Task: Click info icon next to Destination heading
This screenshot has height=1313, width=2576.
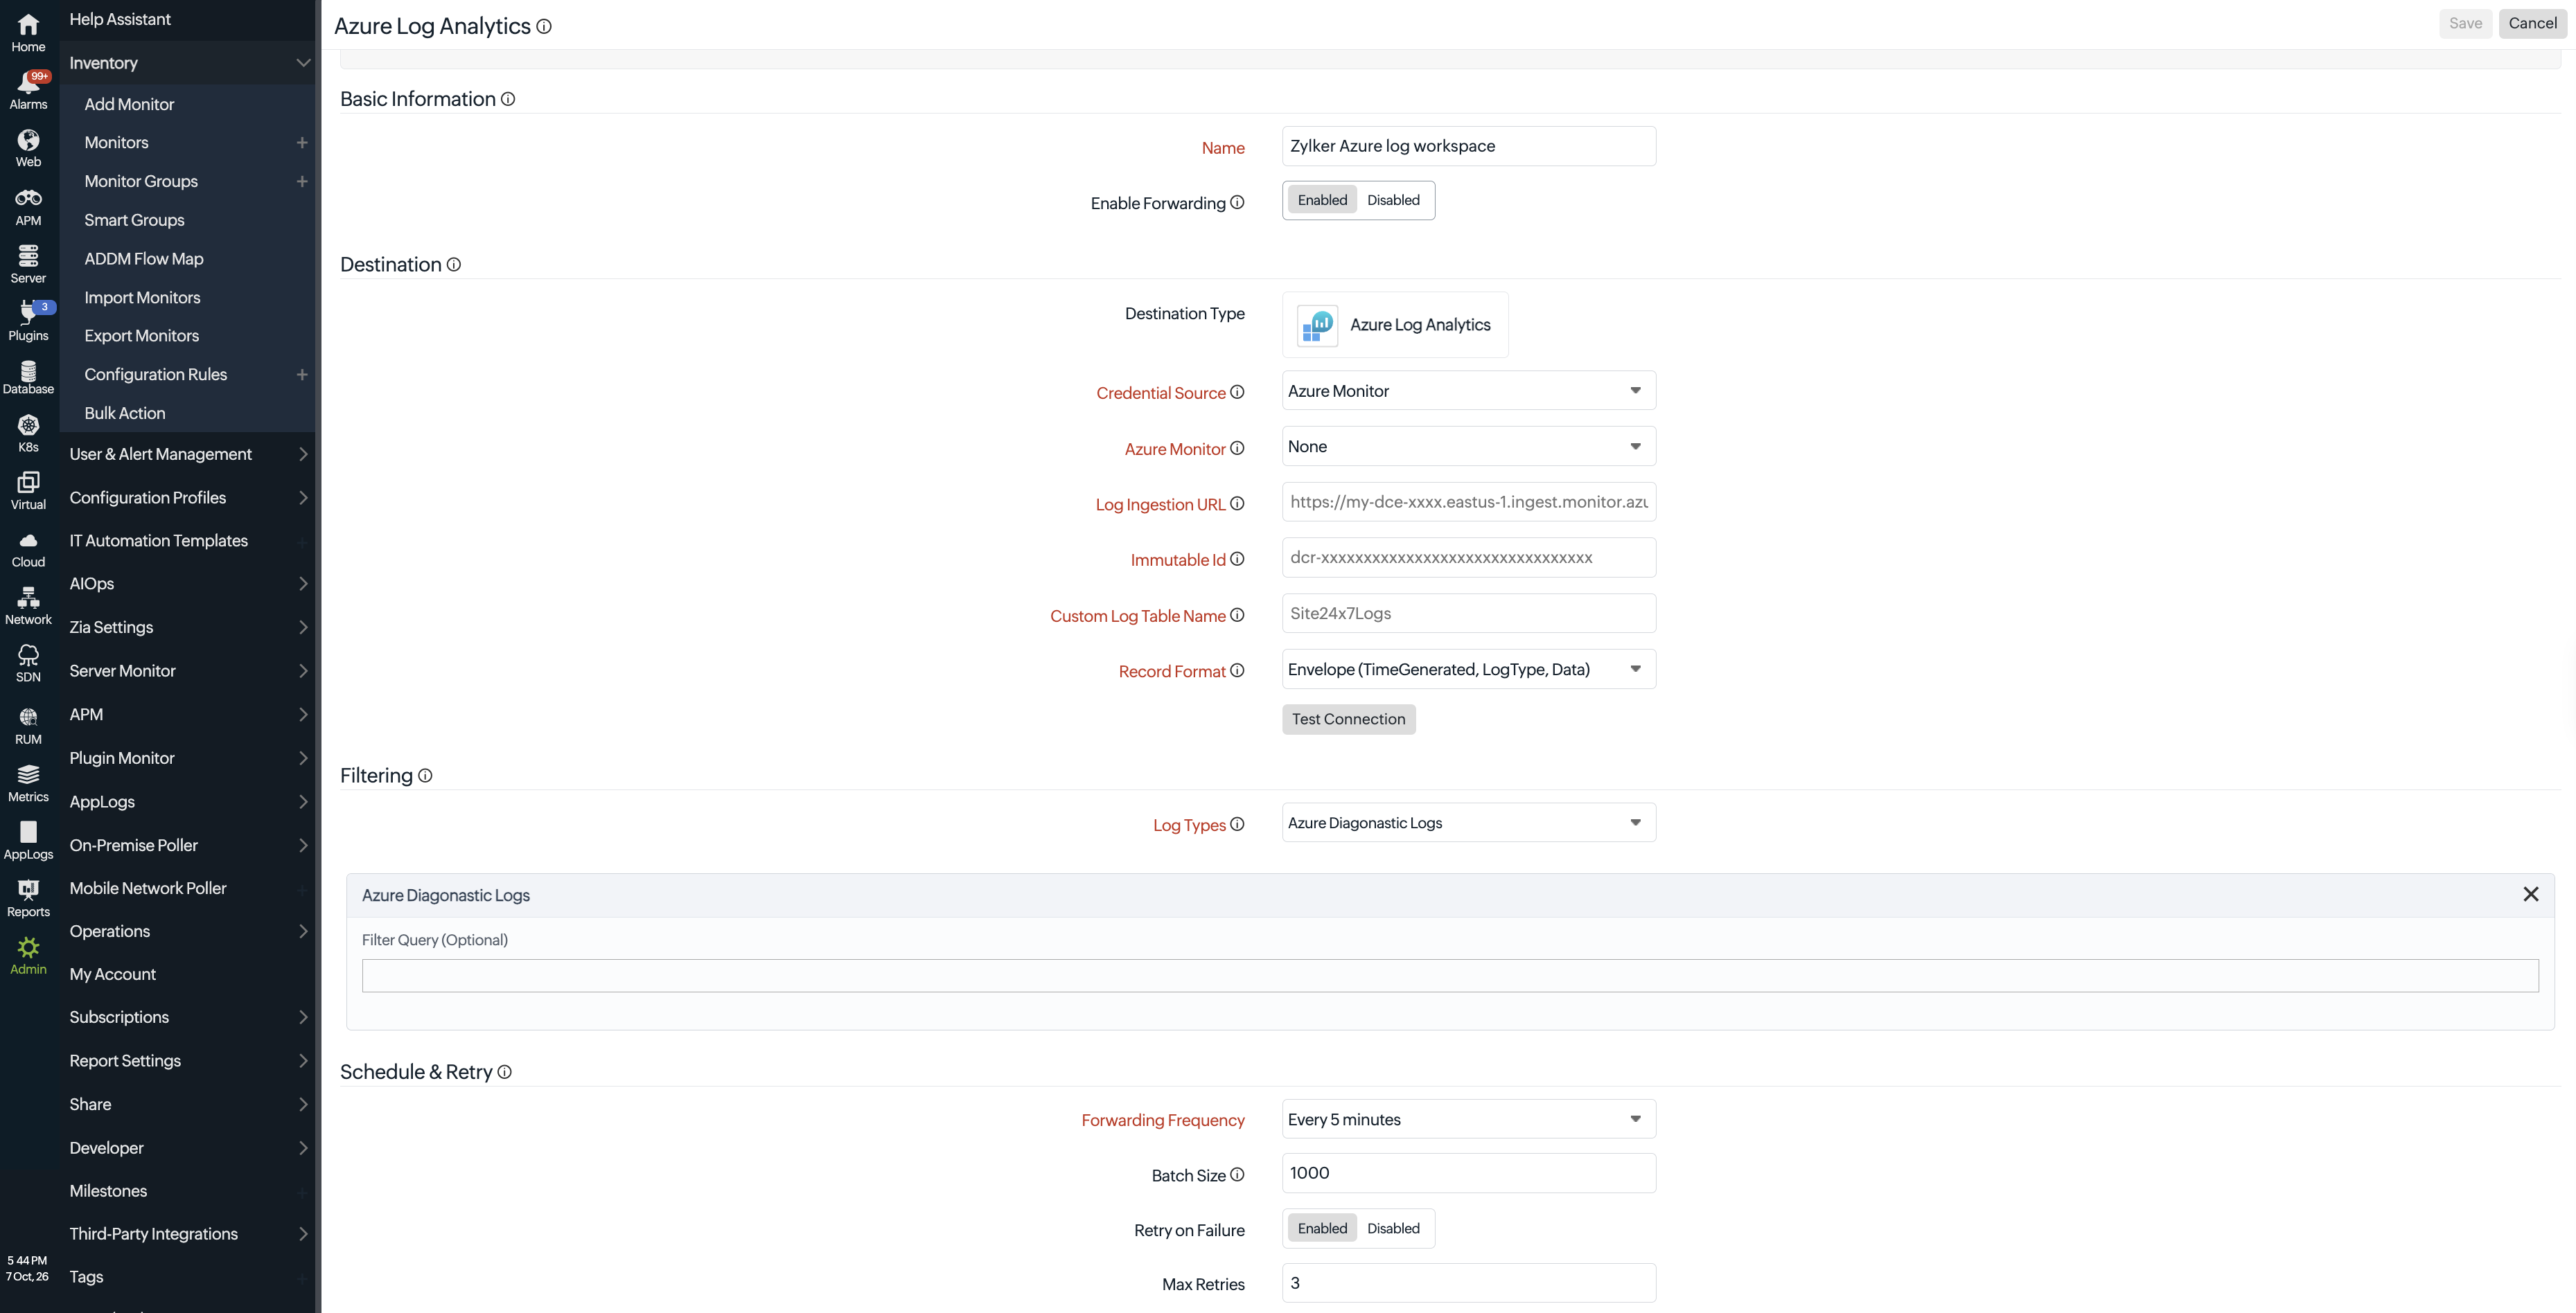Action: (x=454, y=264)
